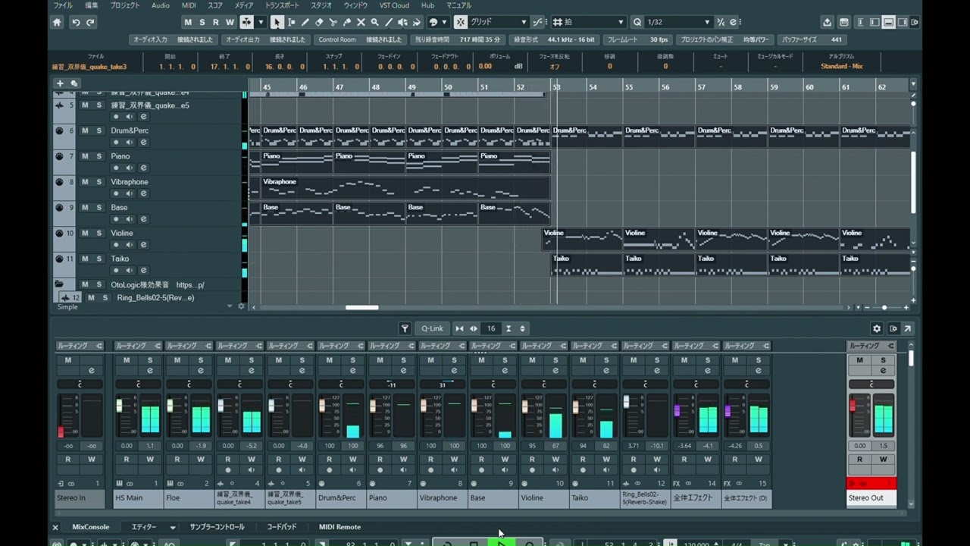Viewport: 970px width, 546px height.
Task: Select the Mute (X) tool
Action: (x=361, y=22)
